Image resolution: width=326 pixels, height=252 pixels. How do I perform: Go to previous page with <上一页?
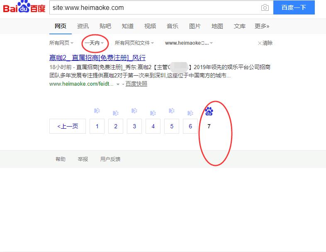pyautogui.click(x=68, y=126)
